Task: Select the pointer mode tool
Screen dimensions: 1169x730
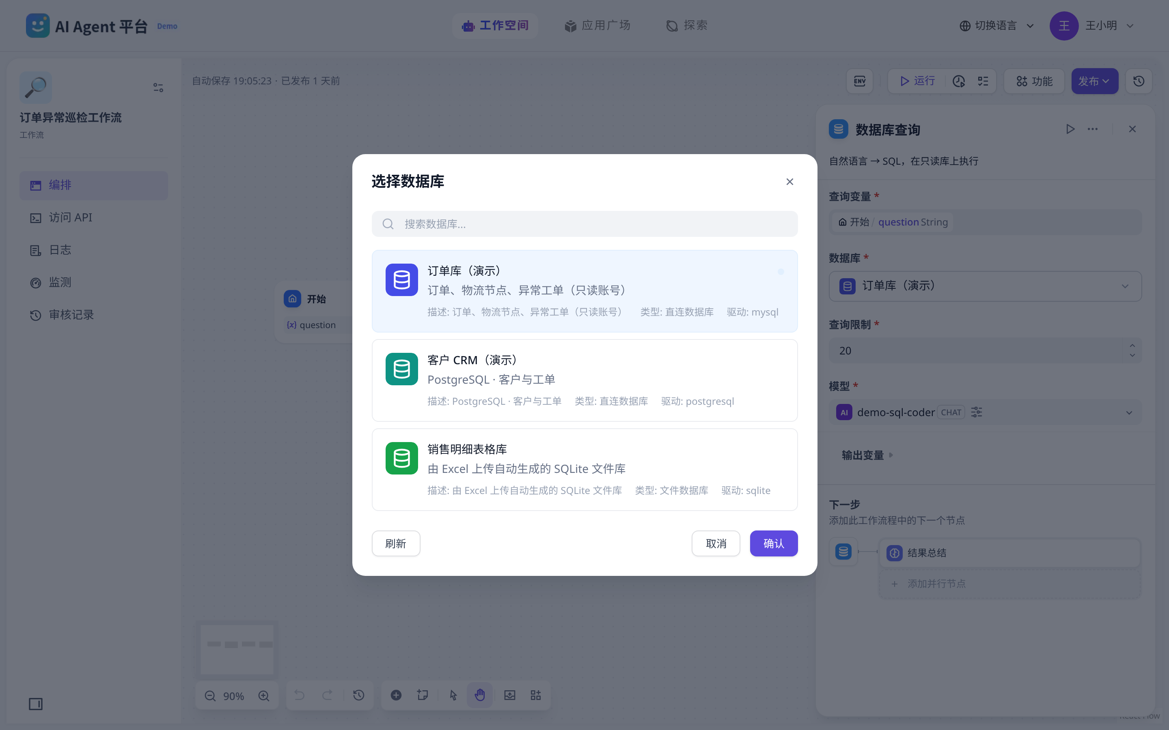Action: [453, 695]
